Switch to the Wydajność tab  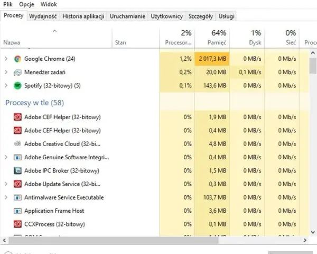(43, 16)
